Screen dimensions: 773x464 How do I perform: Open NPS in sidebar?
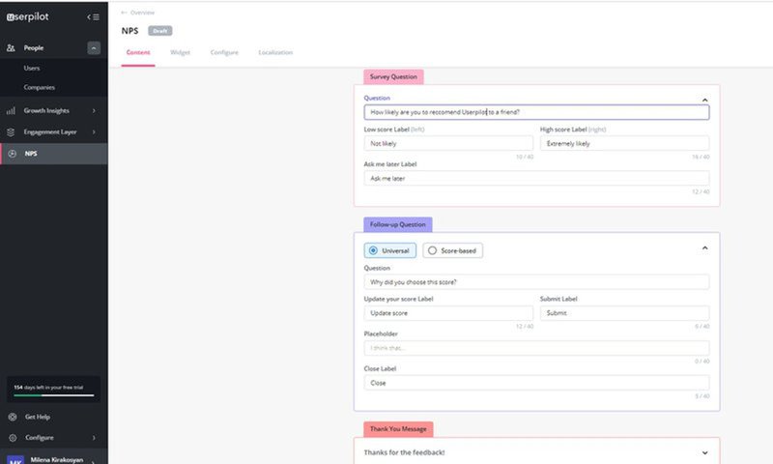pos(54,154)
